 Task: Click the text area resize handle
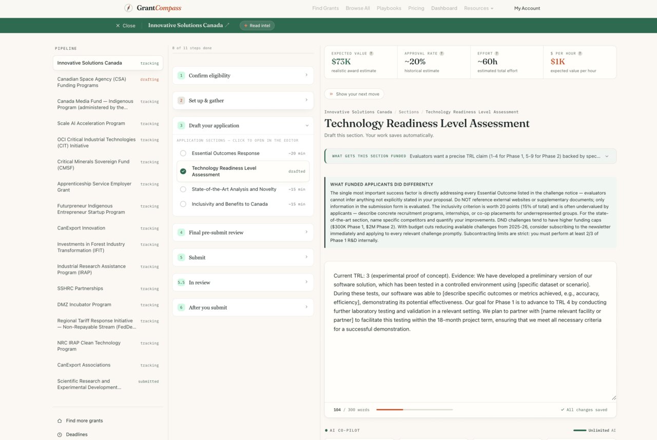click(x=614, y=398)
